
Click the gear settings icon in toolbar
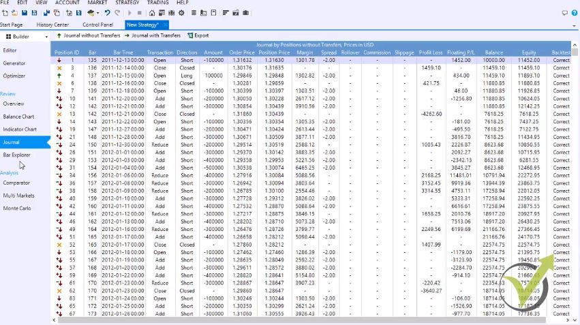click(183, 13)
